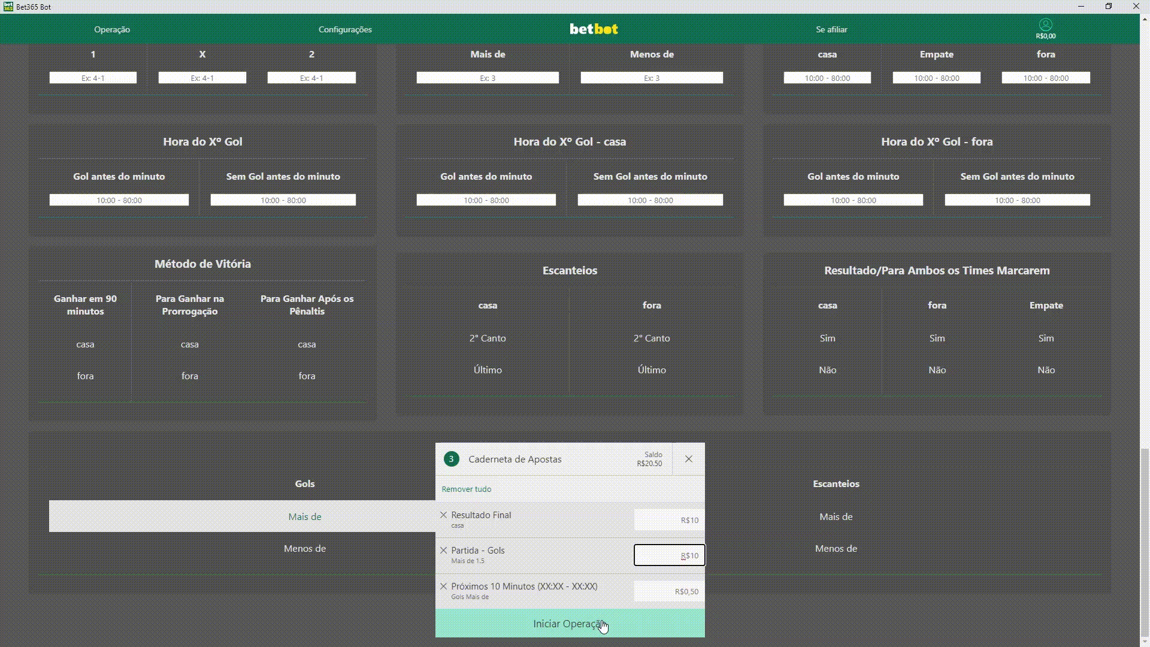Toggle Mais de under Gols
Screen dimensions: 1150x647
304,516
